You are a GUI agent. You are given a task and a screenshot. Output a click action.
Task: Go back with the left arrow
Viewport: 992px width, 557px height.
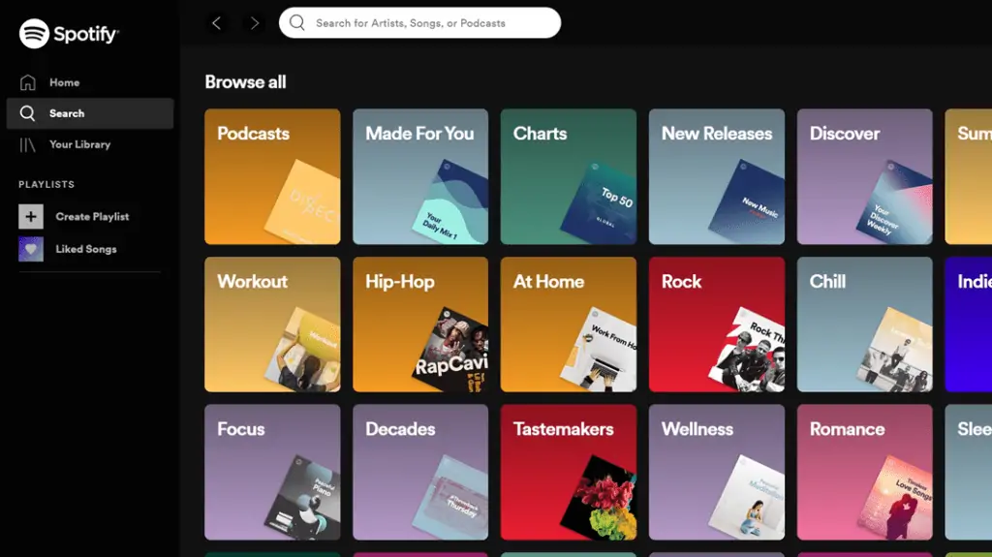[x=217, y=23]
